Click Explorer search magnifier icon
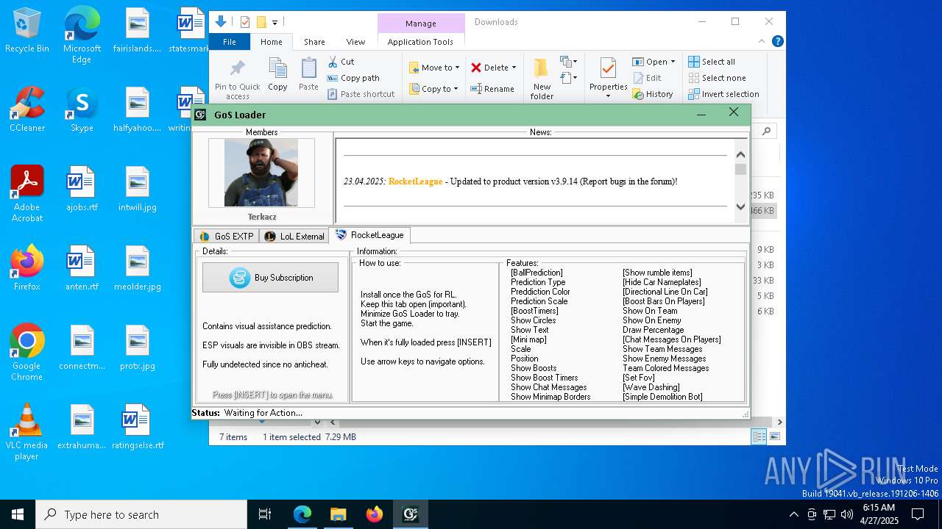This screenshot has height=529, width=942. click(767, 131)
